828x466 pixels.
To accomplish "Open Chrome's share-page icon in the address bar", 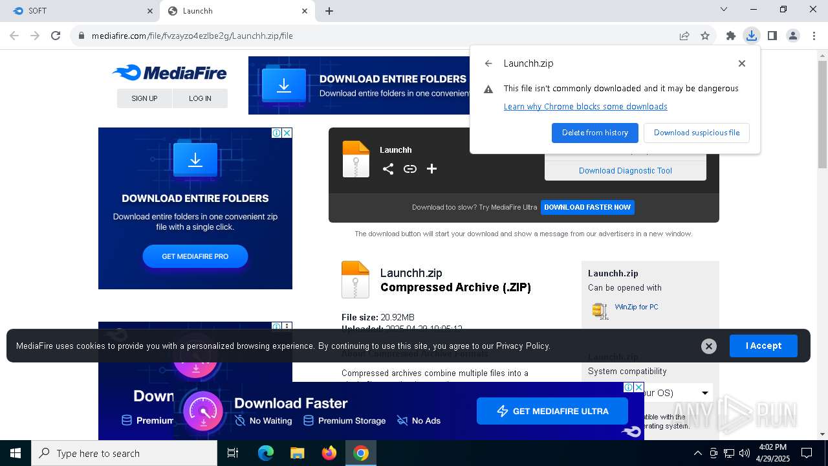I will pyautogui.click(x=684, y=36).
